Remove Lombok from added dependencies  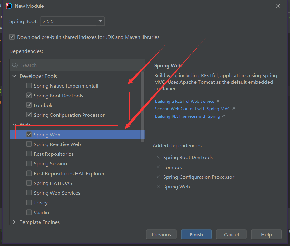[x=158, y=167]
